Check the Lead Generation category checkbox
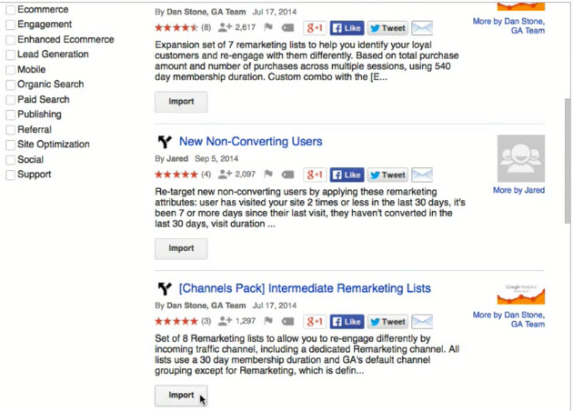The image size is (573, 411). (11, 55)
